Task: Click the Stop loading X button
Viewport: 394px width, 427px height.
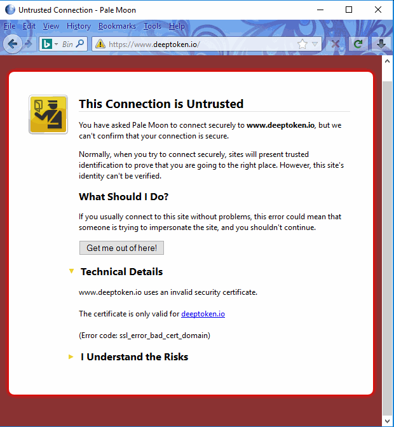Action: (336, 44)
